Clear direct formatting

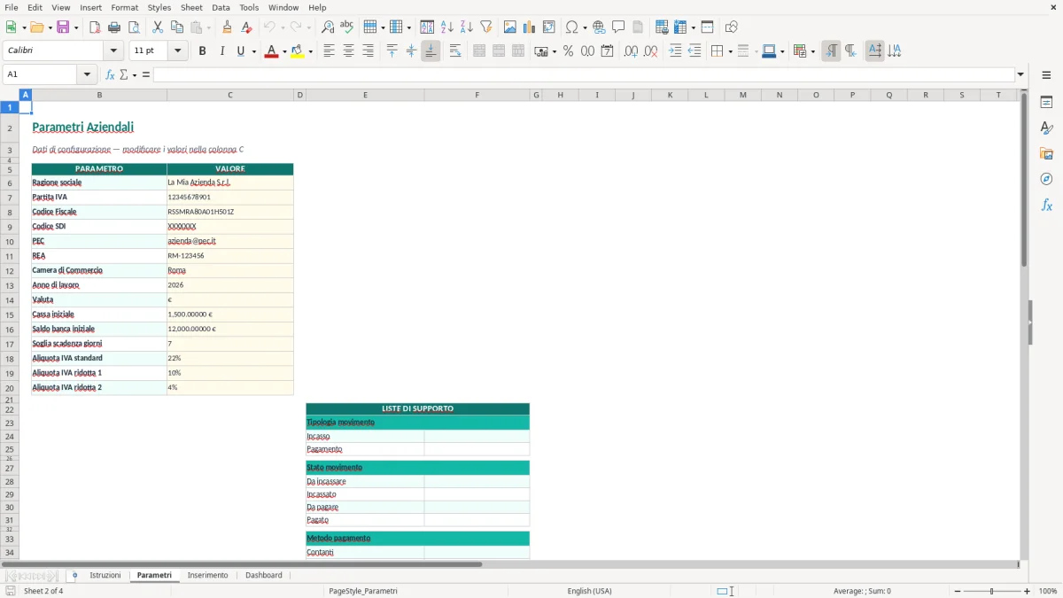[x=246, y=27]
